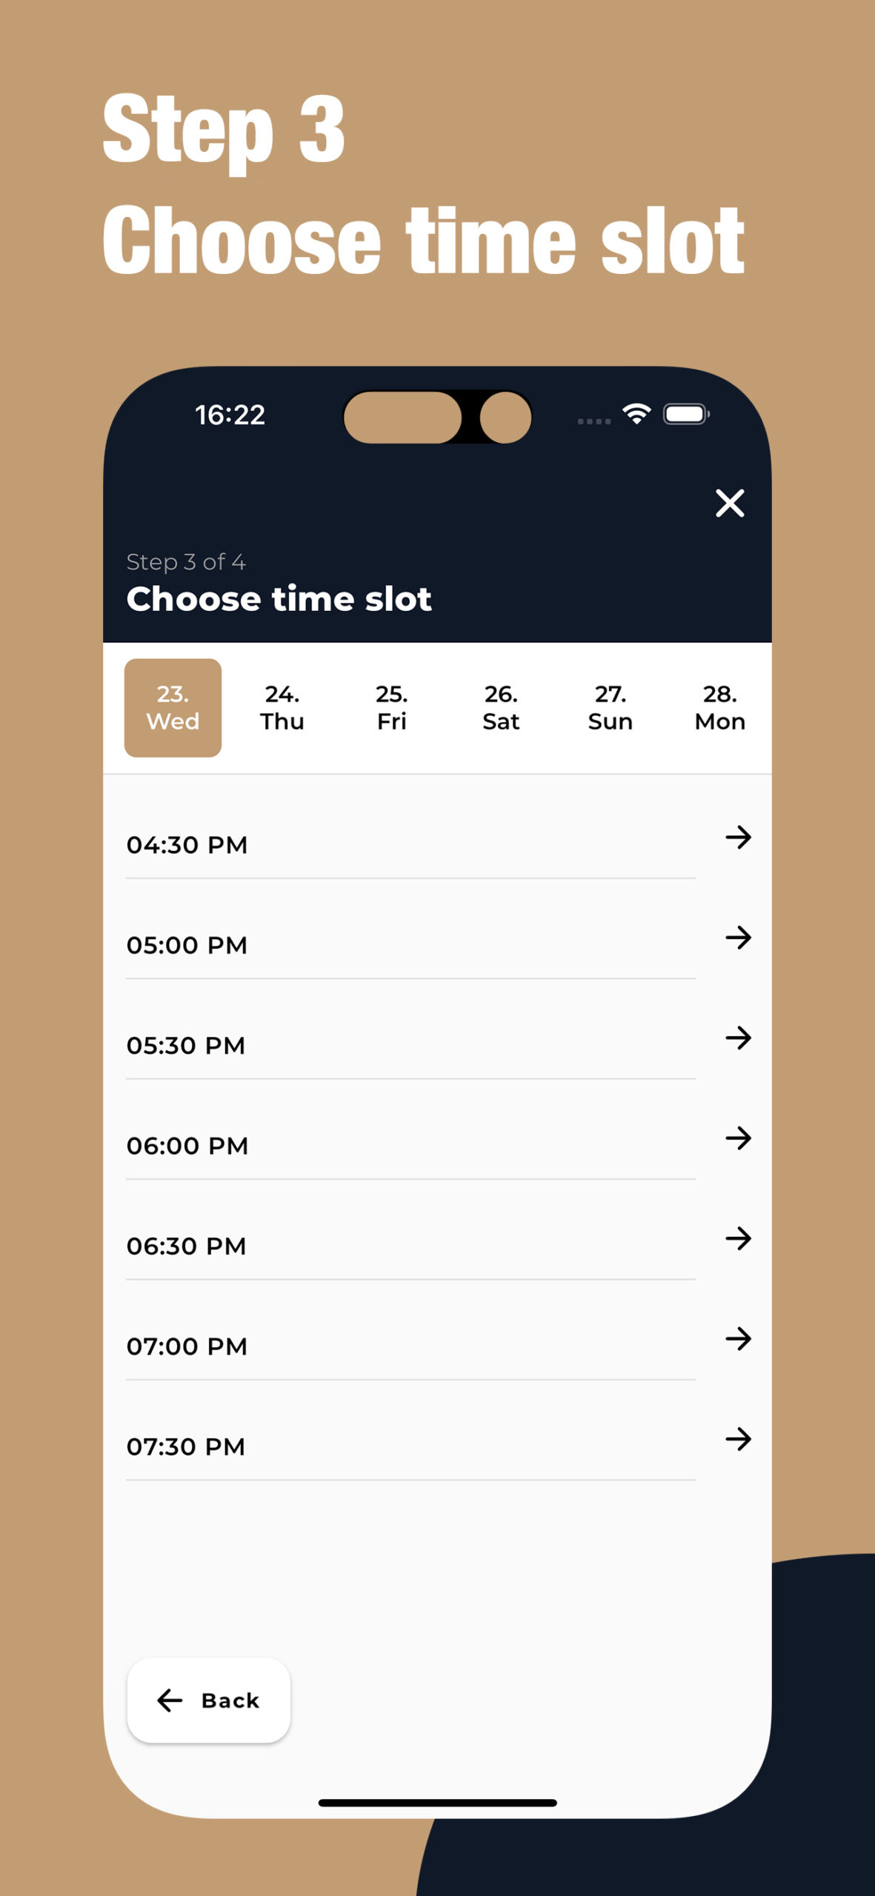Screen dimensions: 875x1896
Task: Switch to 24. Thu date
Action: point(282,707)
